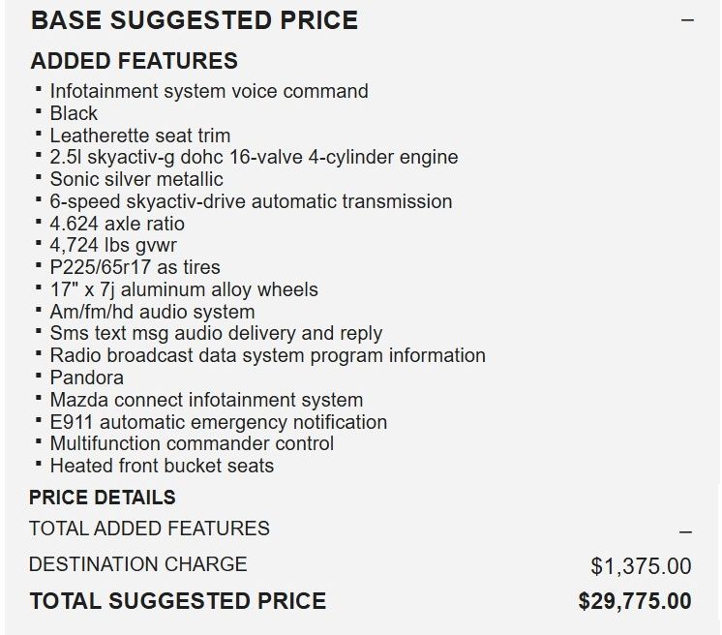Select the Pandora feature item
Image resolution: width=722 pixels, height=635 pixels.
(x=87, y=378)
